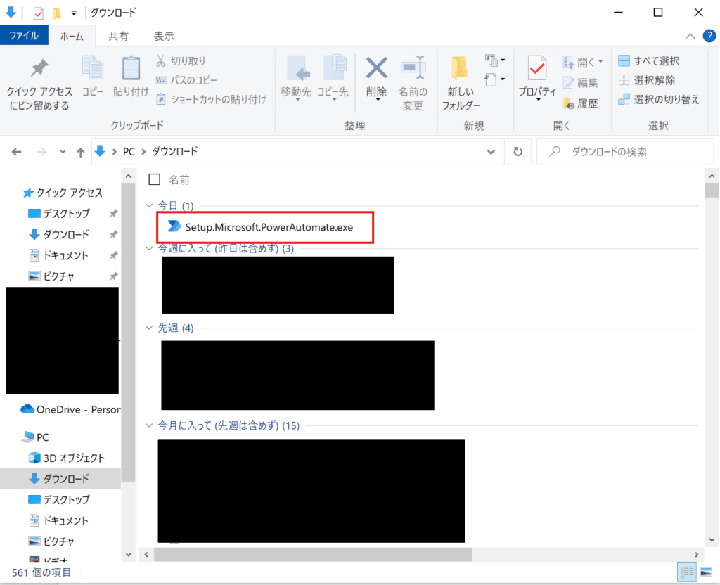Click the Rename (名前の変更) icon
Screen dimensions: 720x585
(x=413, y=69)
